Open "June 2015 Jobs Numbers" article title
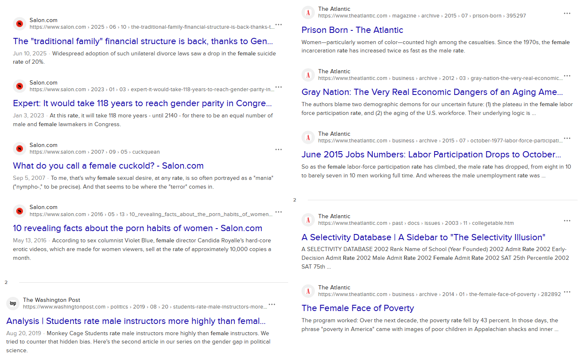Image resolution: width=588 pixels, height=361 pixels. 431,154
